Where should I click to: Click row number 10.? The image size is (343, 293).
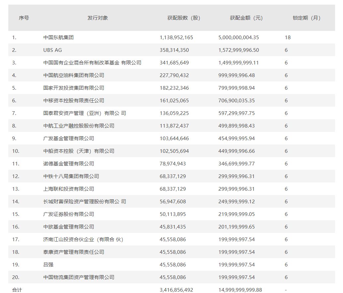[x=16, y=151]
